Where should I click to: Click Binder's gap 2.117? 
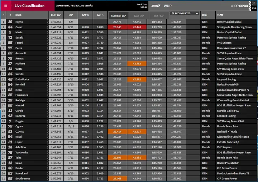(x=100, y=168)
